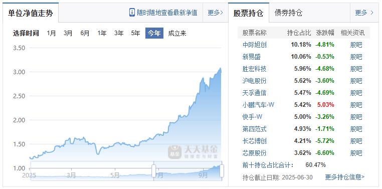Open 股吧 for 小鹏汽车-W
Screen dimensions: 382x189
pyautogui.click(x=356, y=105)
